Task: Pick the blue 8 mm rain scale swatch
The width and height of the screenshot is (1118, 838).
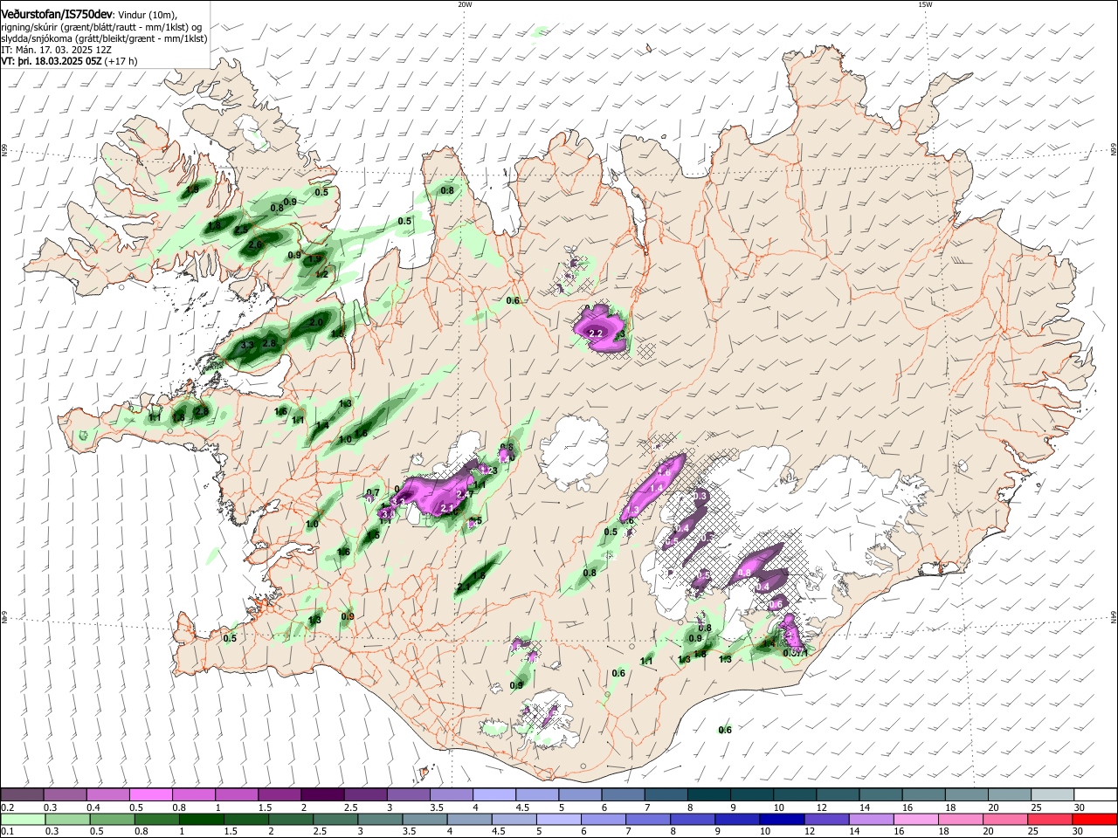Action: (x=693, y=819)
